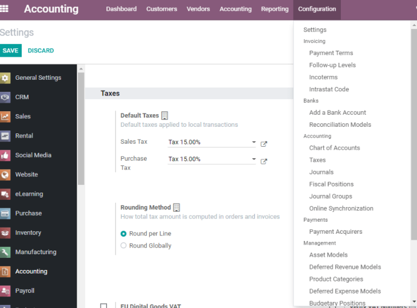This screenshot has width=417, height=308.
Task: Open Intrastat Code entry
Action: (x=329, y=89)
